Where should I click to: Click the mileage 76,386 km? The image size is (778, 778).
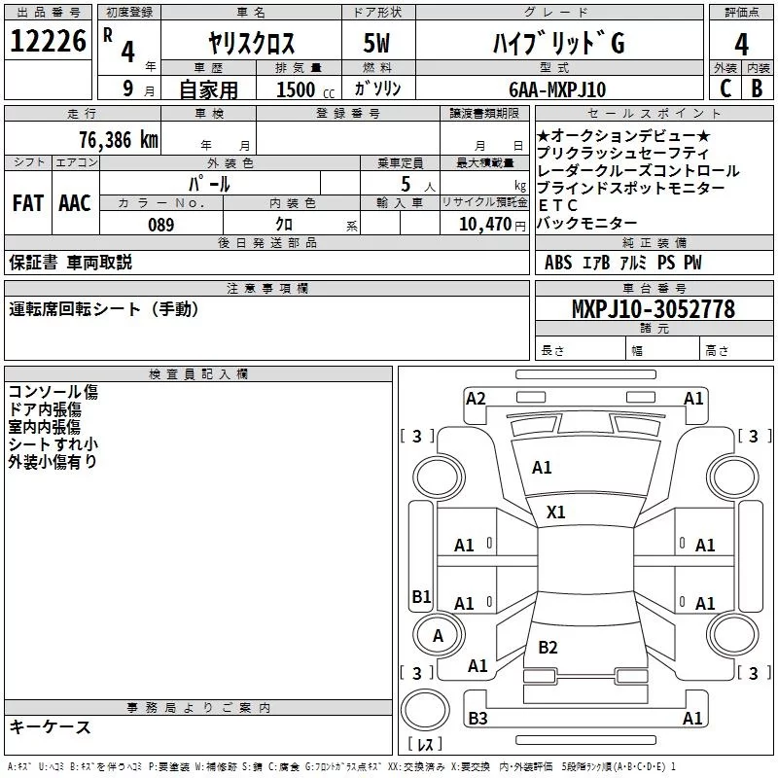coord(119,139)
